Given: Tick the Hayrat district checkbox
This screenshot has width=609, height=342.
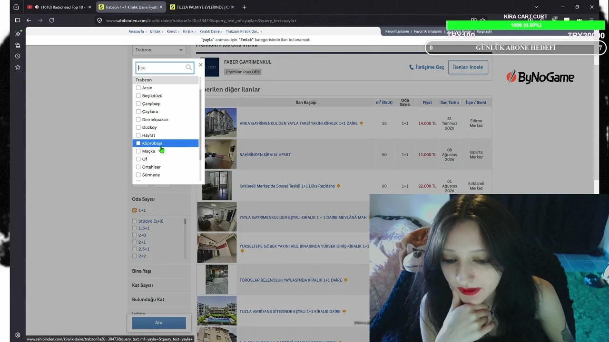Looking at the screenshot, I should (x=138, y=135).
